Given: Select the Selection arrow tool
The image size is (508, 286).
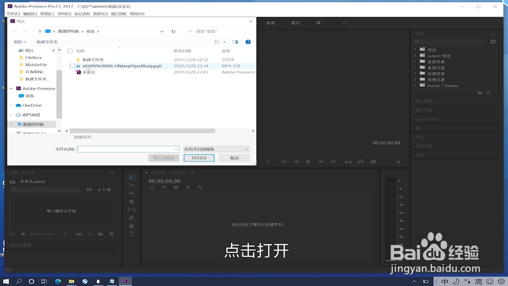Looking at the screenshot, I should (131, 178).
